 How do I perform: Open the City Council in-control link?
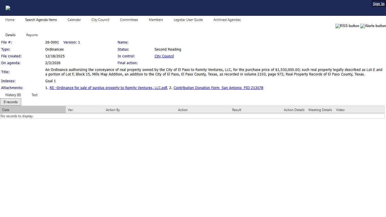coord(164,56)
